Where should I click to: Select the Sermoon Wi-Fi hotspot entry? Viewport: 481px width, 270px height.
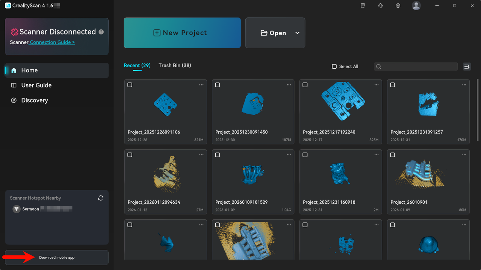[x=31, y=209]
